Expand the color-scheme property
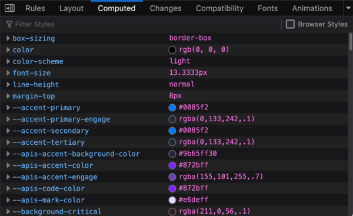 8,61
